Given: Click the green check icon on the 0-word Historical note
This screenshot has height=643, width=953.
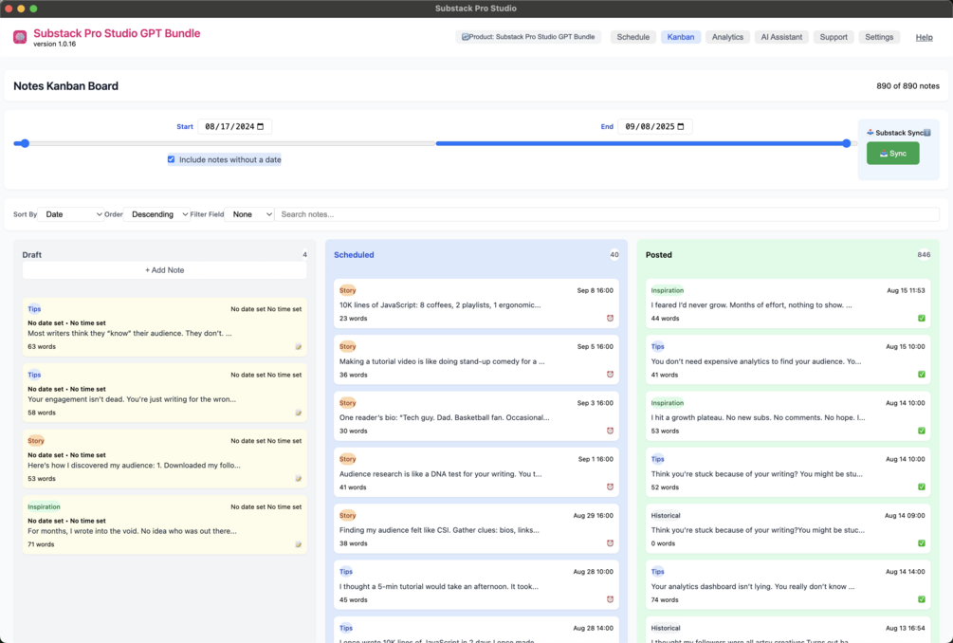Looking at the screenshot, I should (x=922, y=543).
